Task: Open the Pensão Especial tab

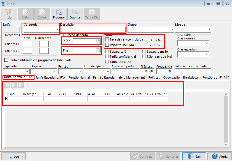Action: [104, 77]
